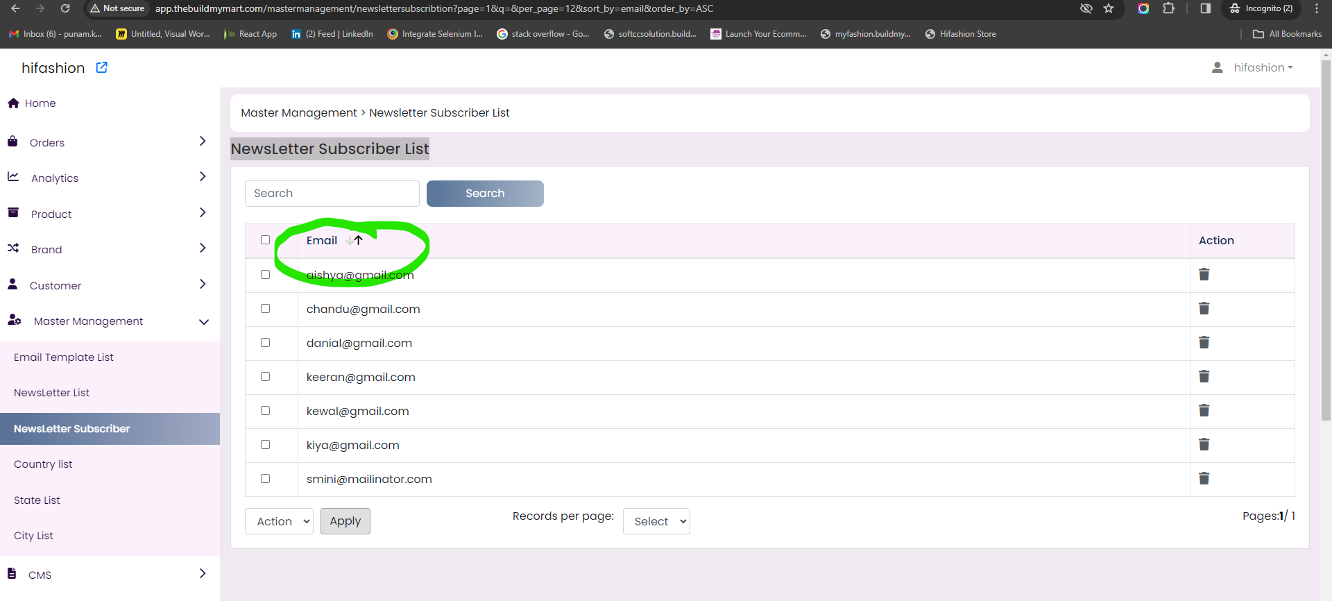Click the CMS document icon
Screen dimensions: 1332x601
click(12, 573)
